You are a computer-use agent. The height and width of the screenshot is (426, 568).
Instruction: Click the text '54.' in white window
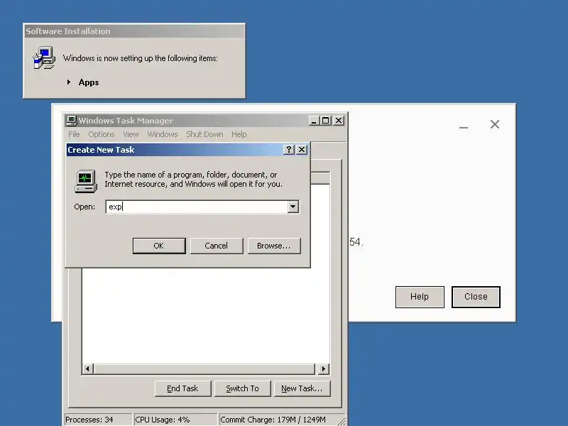pos(356,242)
